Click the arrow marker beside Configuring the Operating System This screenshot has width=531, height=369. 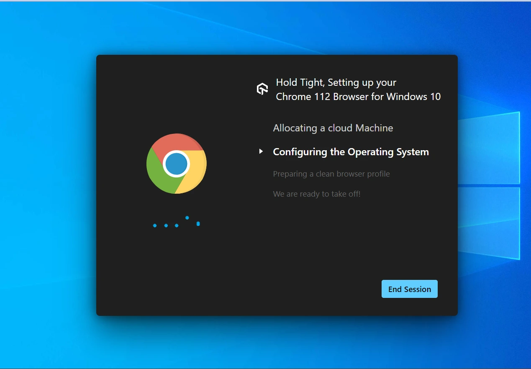[261, 151]
